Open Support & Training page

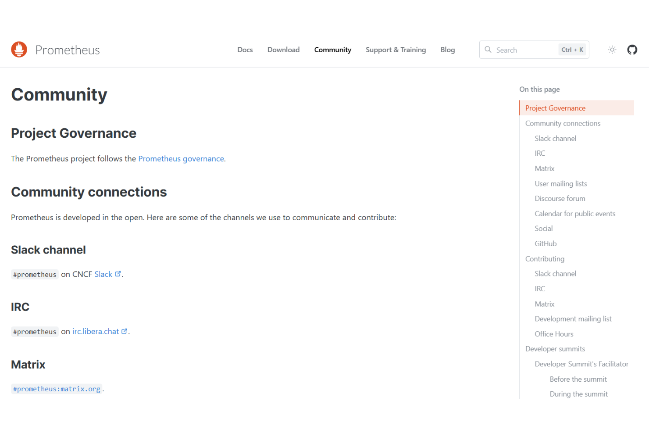click(x=396, y=50)
